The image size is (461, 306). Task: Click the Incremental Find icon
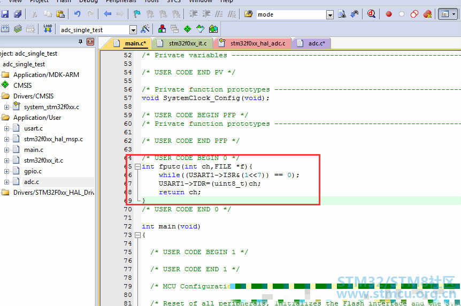pyautogui.click(x=355, y=14)
